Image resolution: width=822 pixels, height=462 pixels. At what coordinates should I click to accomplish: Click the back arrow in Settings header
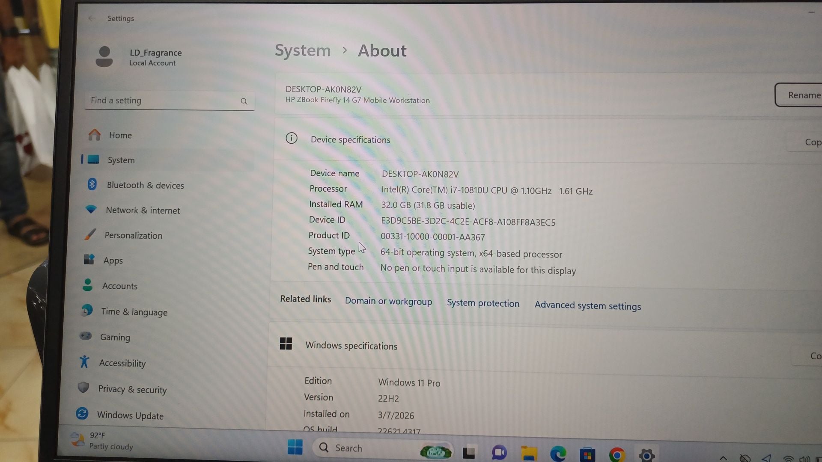click(x=91, y=18)
